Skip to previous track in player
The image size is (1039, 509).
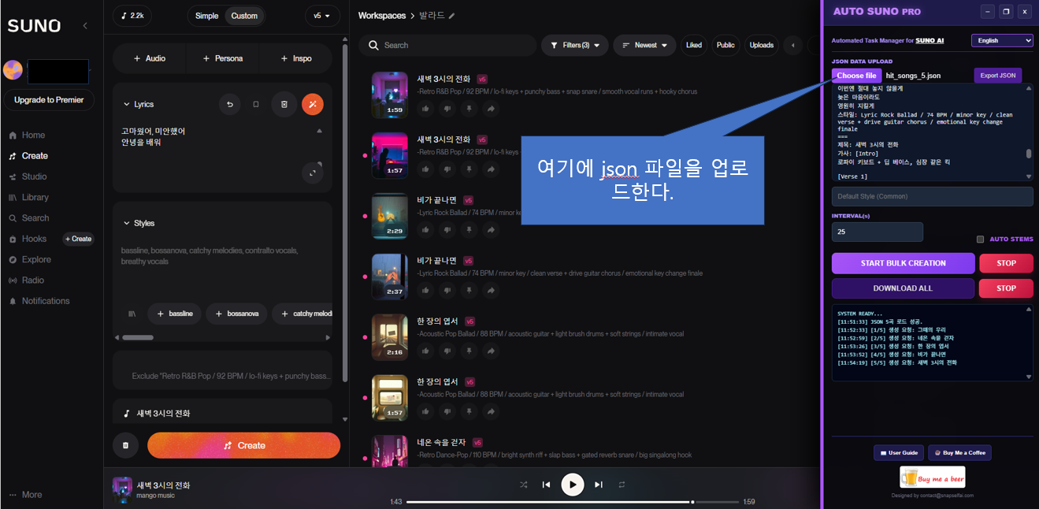point(547,485)
